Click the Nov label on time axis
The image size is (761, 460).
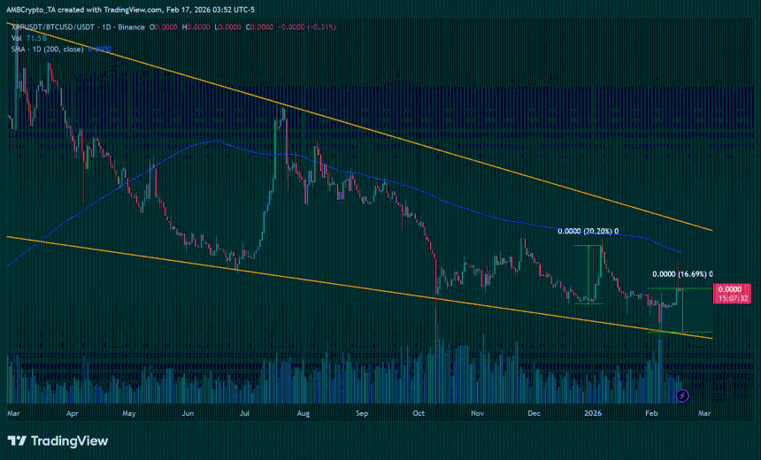[x=478, y=413]
